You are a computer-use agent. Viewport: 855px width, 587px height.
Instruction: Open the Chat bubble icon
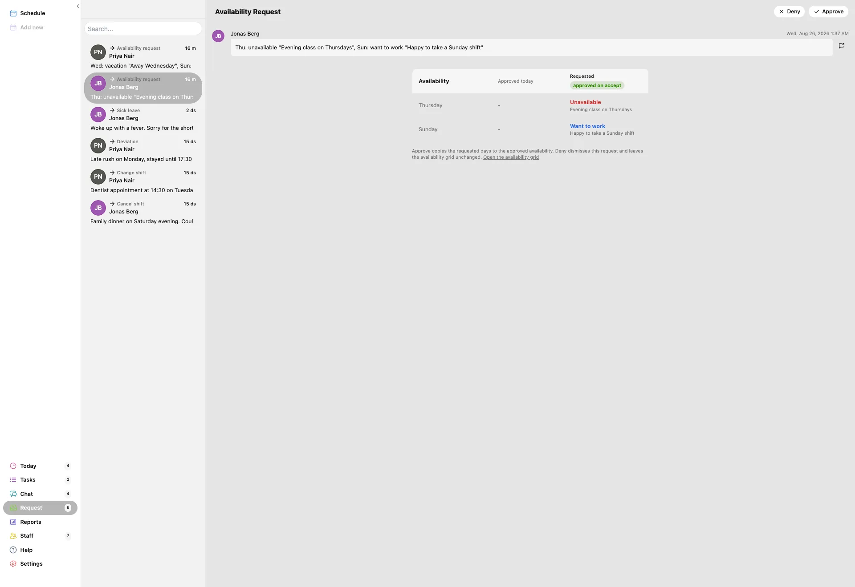(13, 494)
